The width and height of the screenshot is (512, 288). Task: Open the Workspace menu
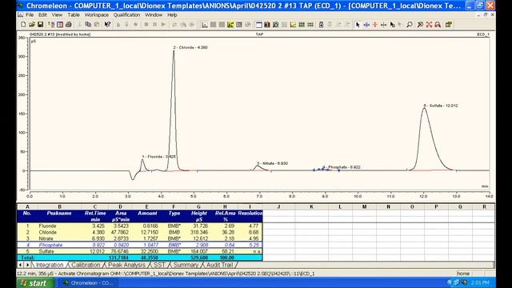(x=96, y=14)
